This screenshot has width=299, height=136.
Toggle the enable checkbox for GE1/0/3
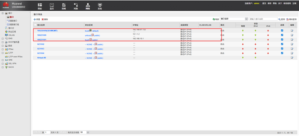pyautogui.click(x=282, y=48)
